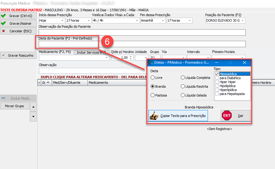Click the green checkmark Gravar (Ctrl+S) button
Screen dimensions: 275x169
click(x=18, y=16)
